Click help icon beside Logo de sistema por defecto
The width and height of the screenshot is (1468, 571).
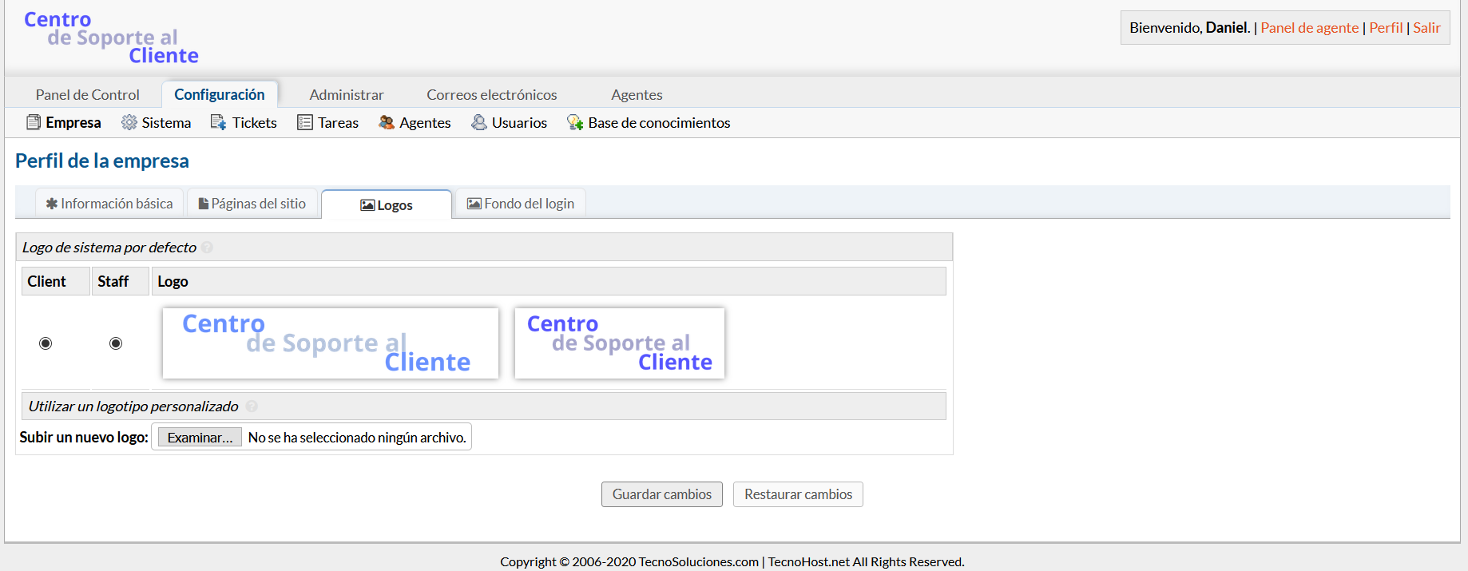[x=208, y=248]
